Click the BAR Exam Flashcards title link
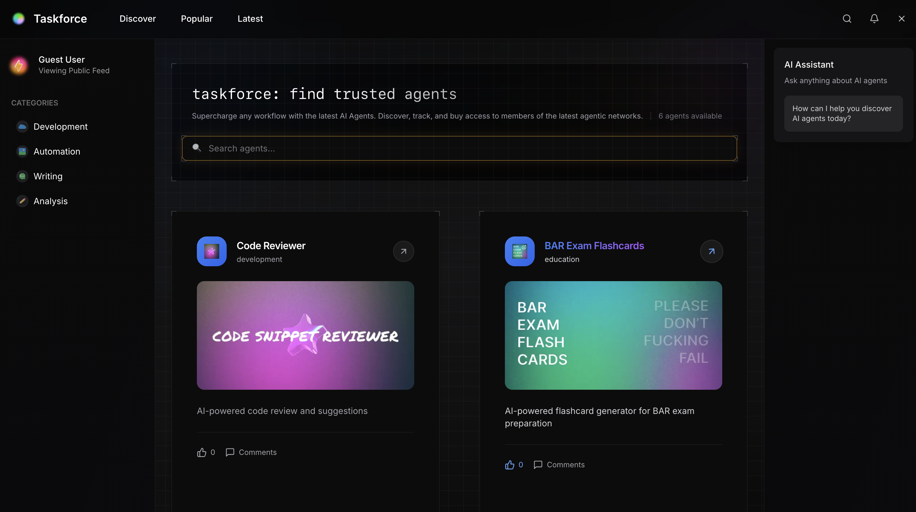The width and height of the screenshot is (916, 512). pyautogui.click(x=594, y=246)
